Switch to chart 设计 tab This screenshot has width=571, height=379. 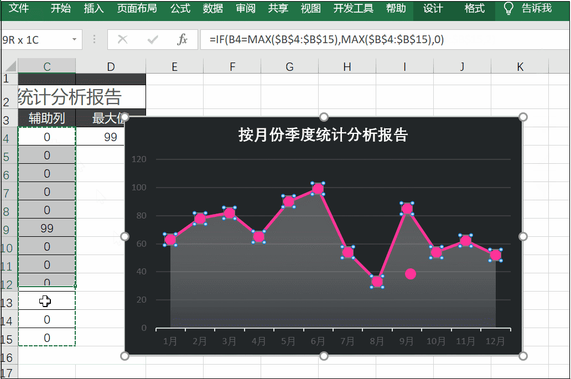click(433, 8)
